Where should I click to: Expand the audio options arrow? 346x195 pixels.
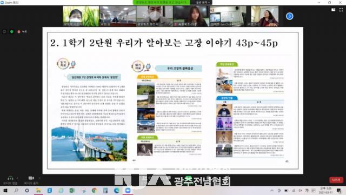pyautogui.click(x=18, y=178)
